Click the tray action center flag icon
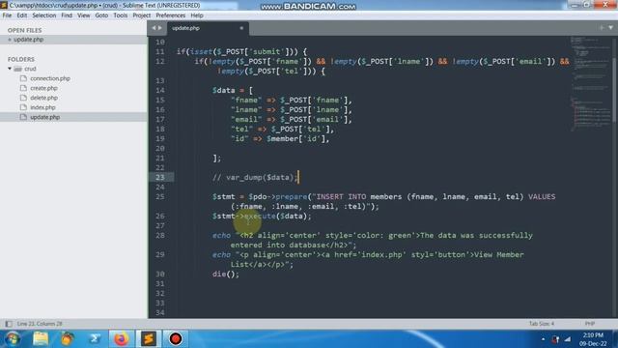The height and width of the screenshot is (348, 618). [555, 339]
